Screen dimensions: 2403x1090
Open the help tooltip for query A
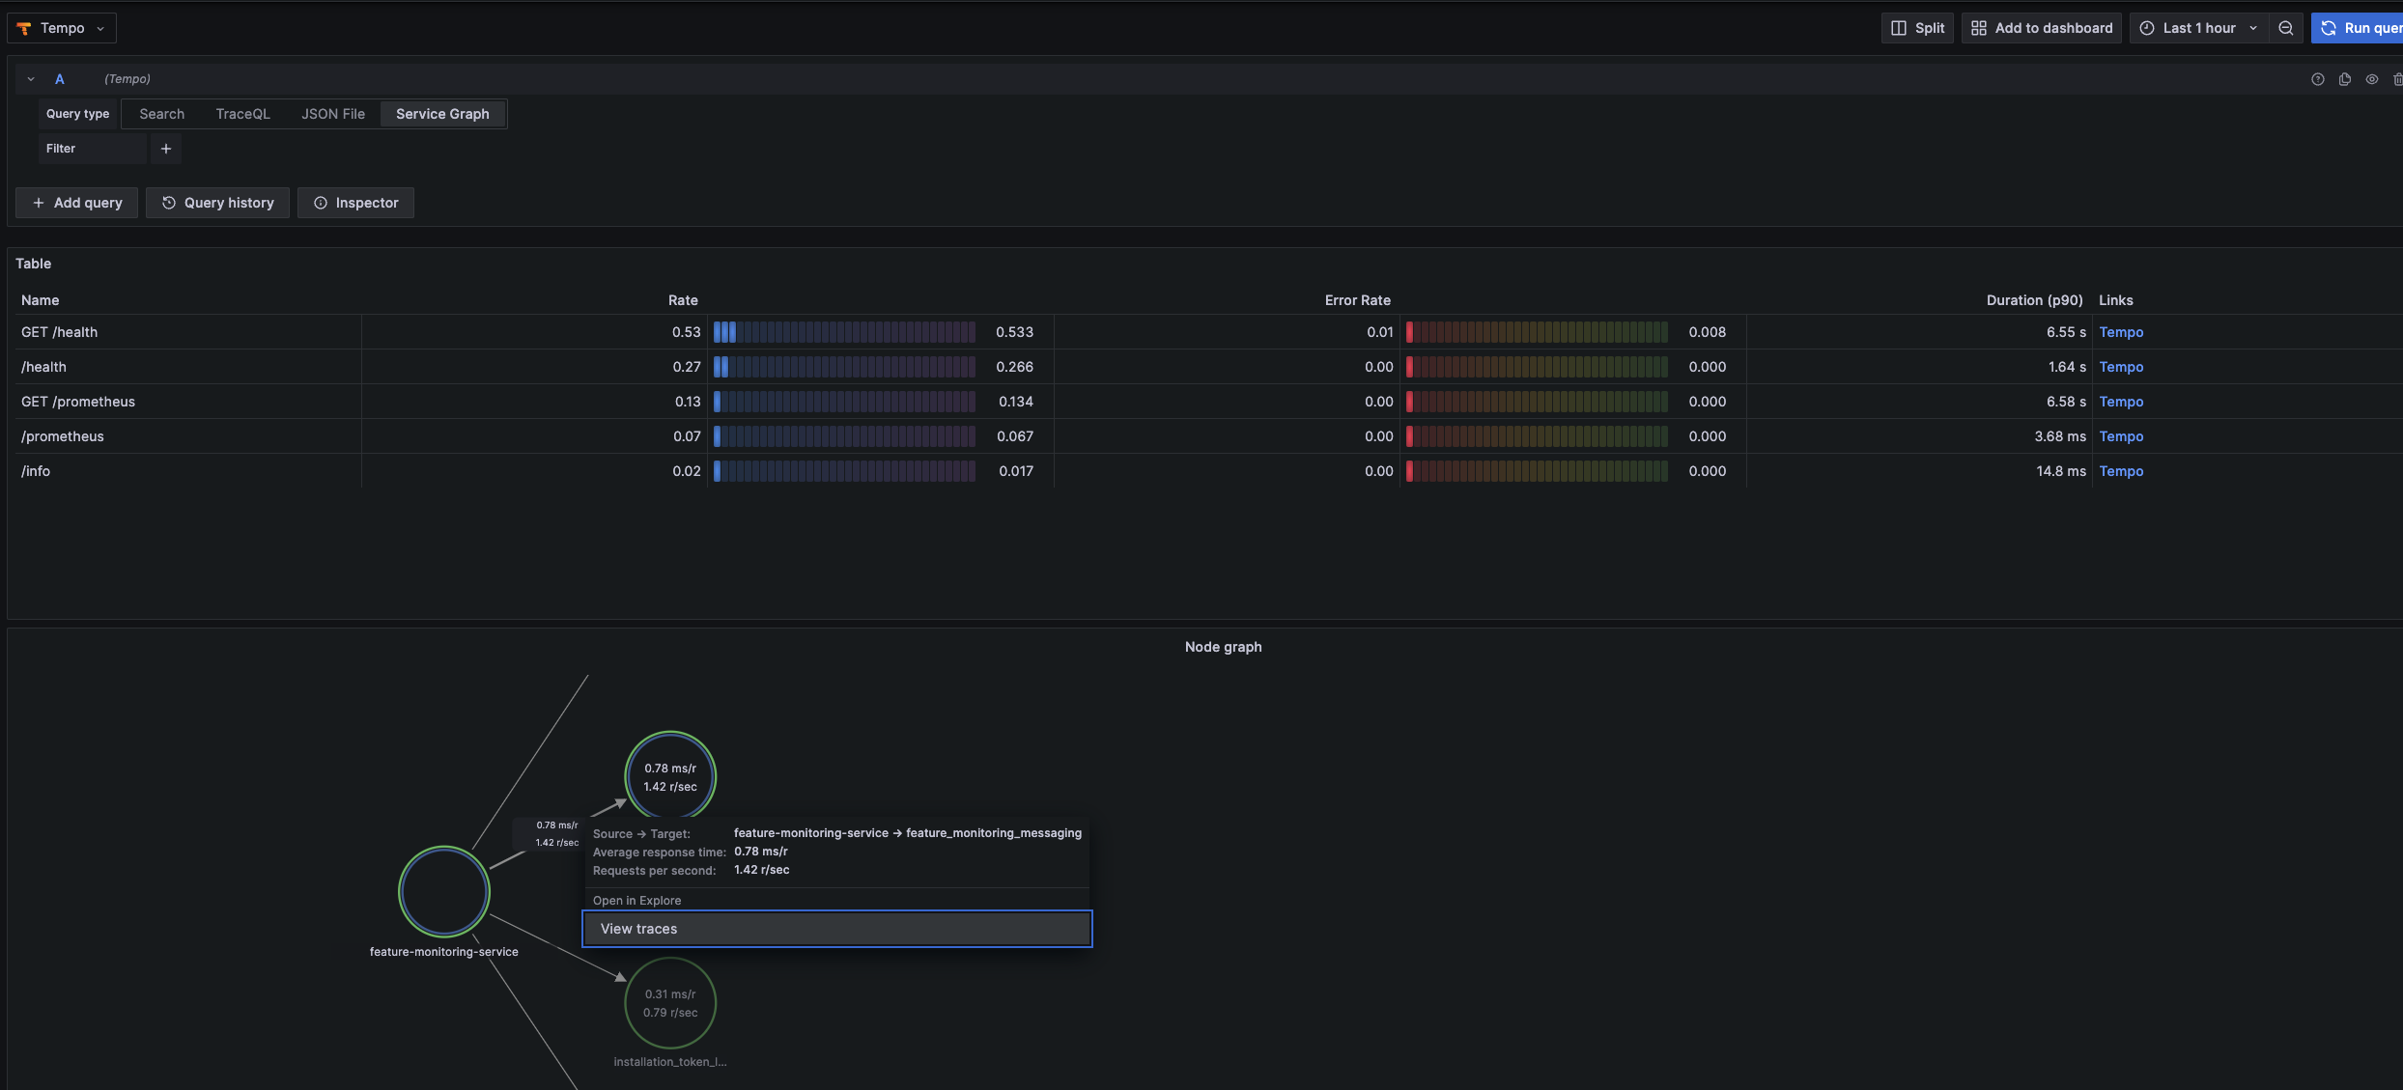[2317, 78]
